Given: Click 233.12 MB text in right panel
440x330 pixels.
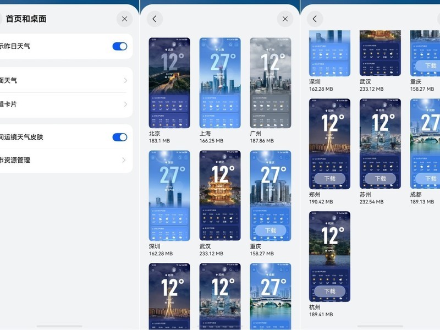Looking at the screenshot, I should coord(372,89).
